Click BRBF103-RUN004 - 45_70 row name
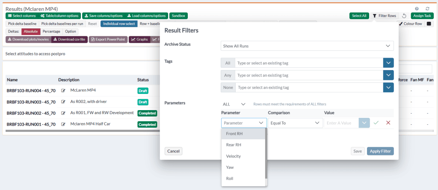Image resolution: width=438 pixels, height=190 pixels. [31, 91]
